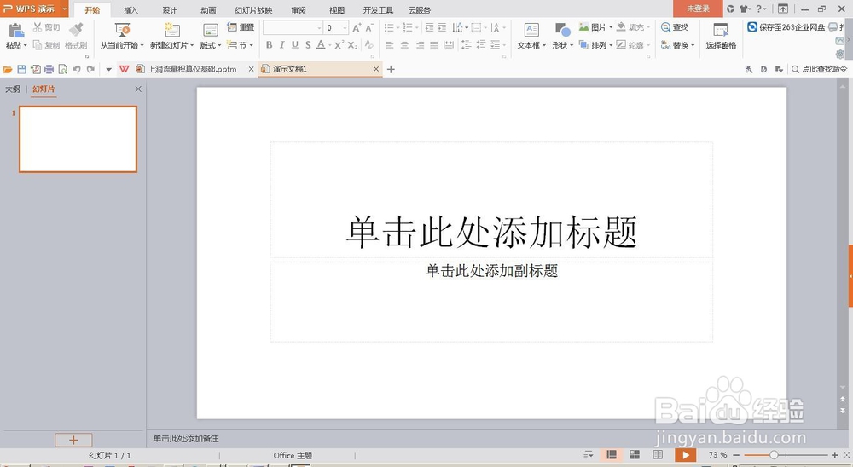Click the Text Box (文本框) icon
853x467 pixels.
click(531, 29)
